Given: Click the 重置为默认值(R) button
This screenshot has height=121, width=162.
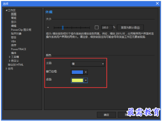Looking at the screenshot, I should tap(130, 28).
